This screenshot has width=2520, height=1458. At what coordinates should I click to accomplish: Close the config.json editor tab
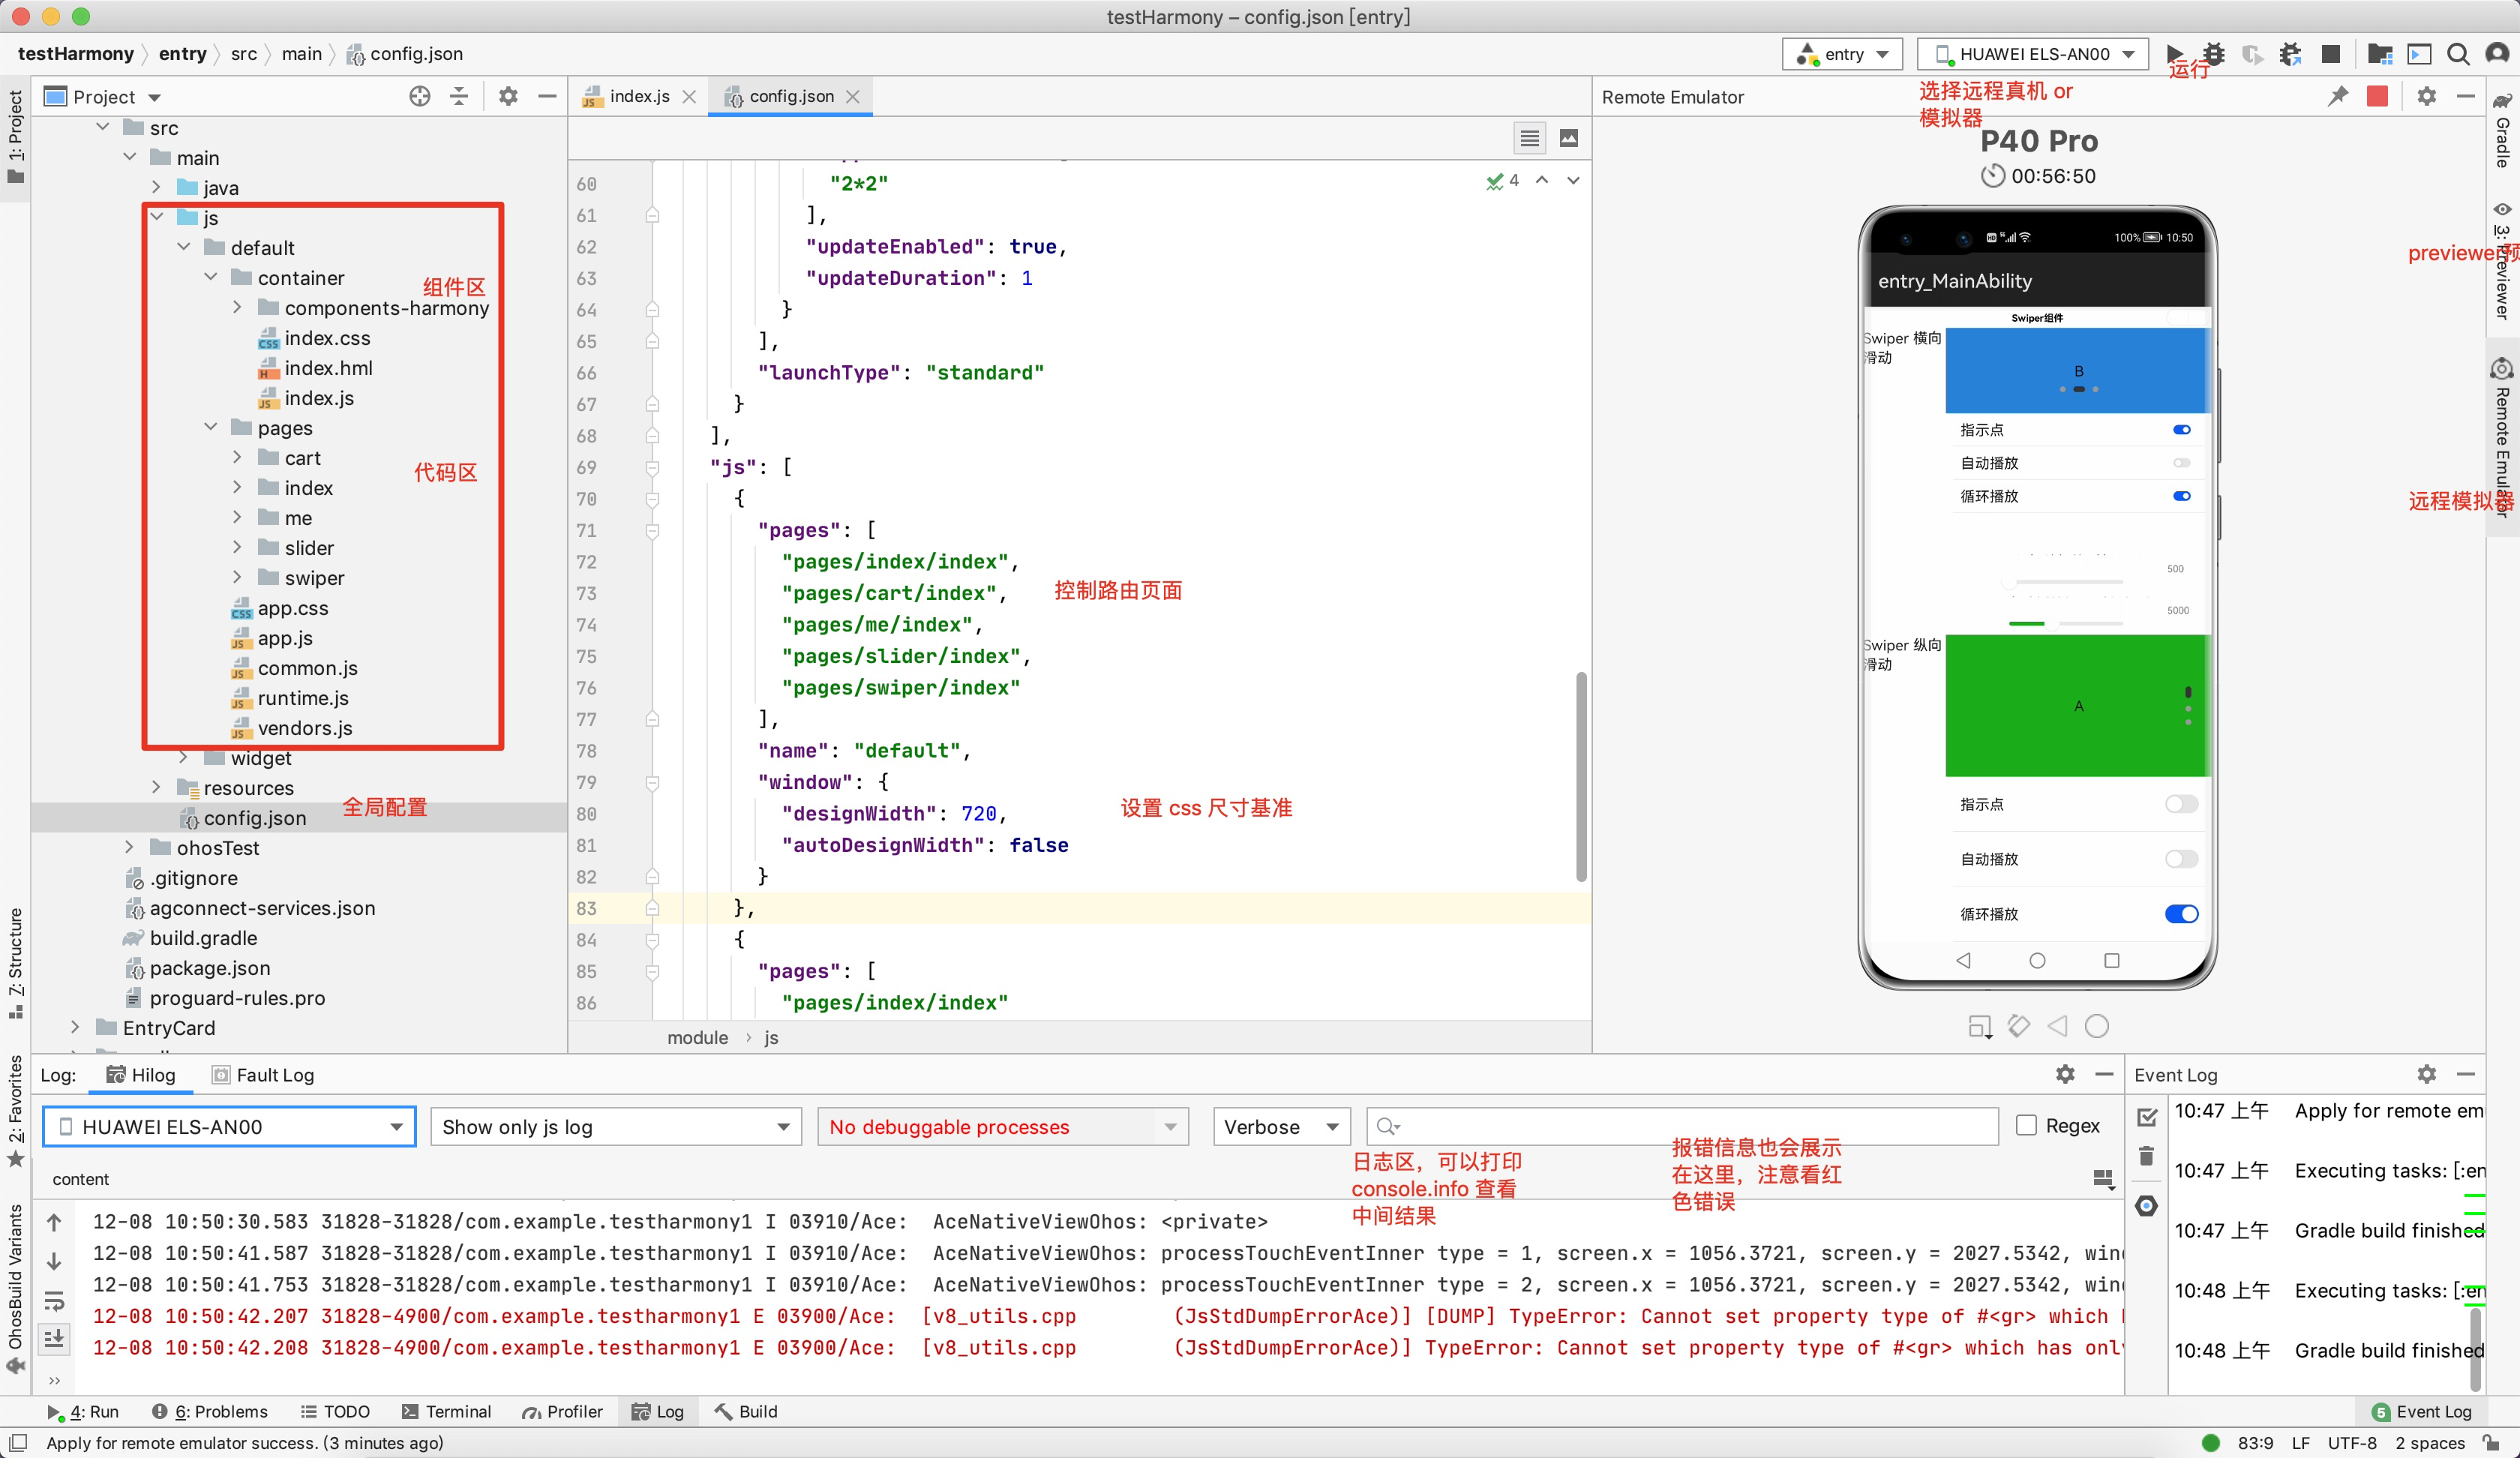pyautogui.click(x=853, y=97)
